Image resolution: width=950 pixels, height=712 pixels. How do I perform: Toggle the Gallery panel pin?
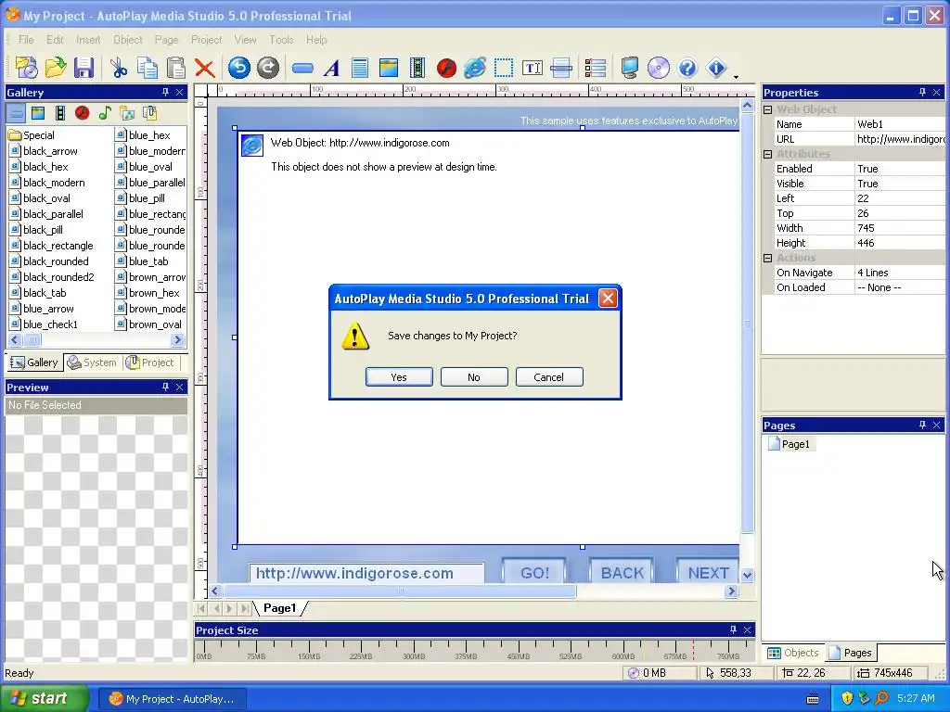pyautogui.click(x=165, y=92)
